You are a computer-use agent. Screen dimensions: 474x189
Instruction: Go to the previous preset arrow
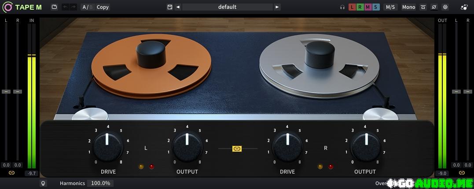(x=178, y=7)
